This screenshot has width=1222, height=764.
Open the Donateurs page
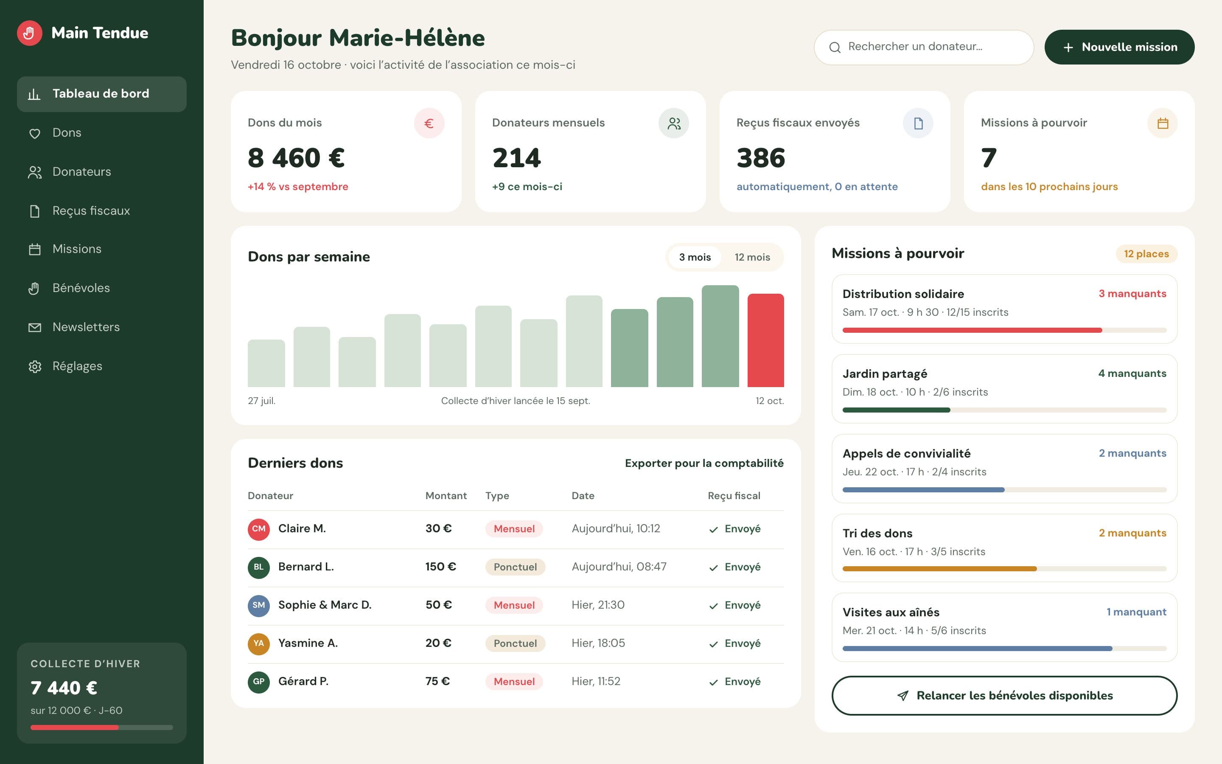(x=101, y=172)
